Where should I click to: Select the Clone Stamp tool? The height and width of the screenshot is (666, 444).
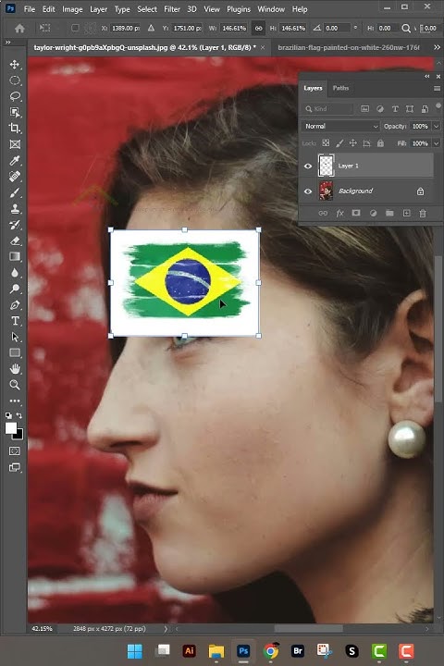click(x=15, y=208)
